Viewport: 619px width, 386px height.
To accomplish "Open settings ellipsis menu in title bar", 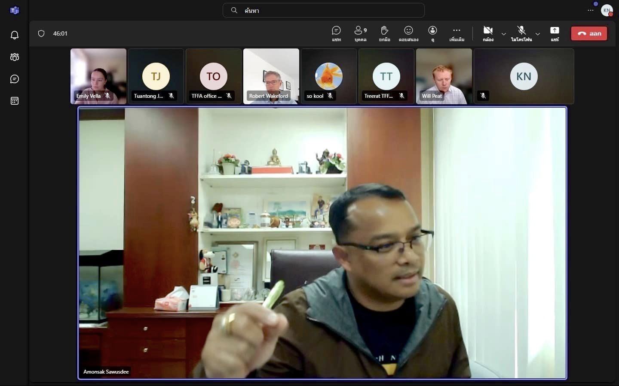I will (x=591, y=10).
